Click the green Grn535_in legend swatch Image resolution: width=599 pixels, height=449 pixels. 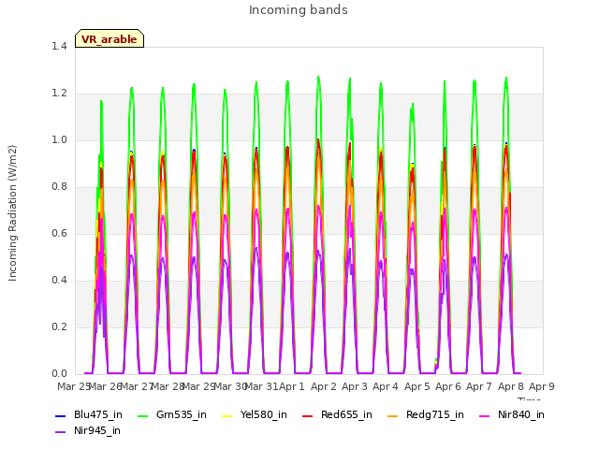tap(142, 415)
